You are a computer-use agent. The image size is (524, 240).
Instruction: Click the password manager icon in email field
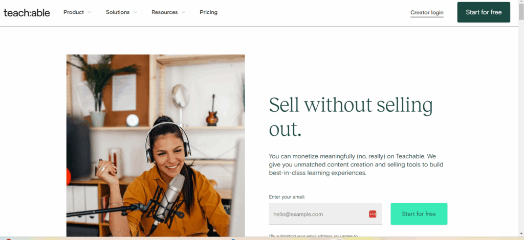(x=373, y=214)
